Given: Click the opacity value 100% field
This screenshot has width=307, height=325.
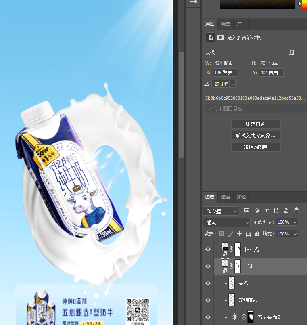Looking at the screenshot, I should (x=284, y=222).
